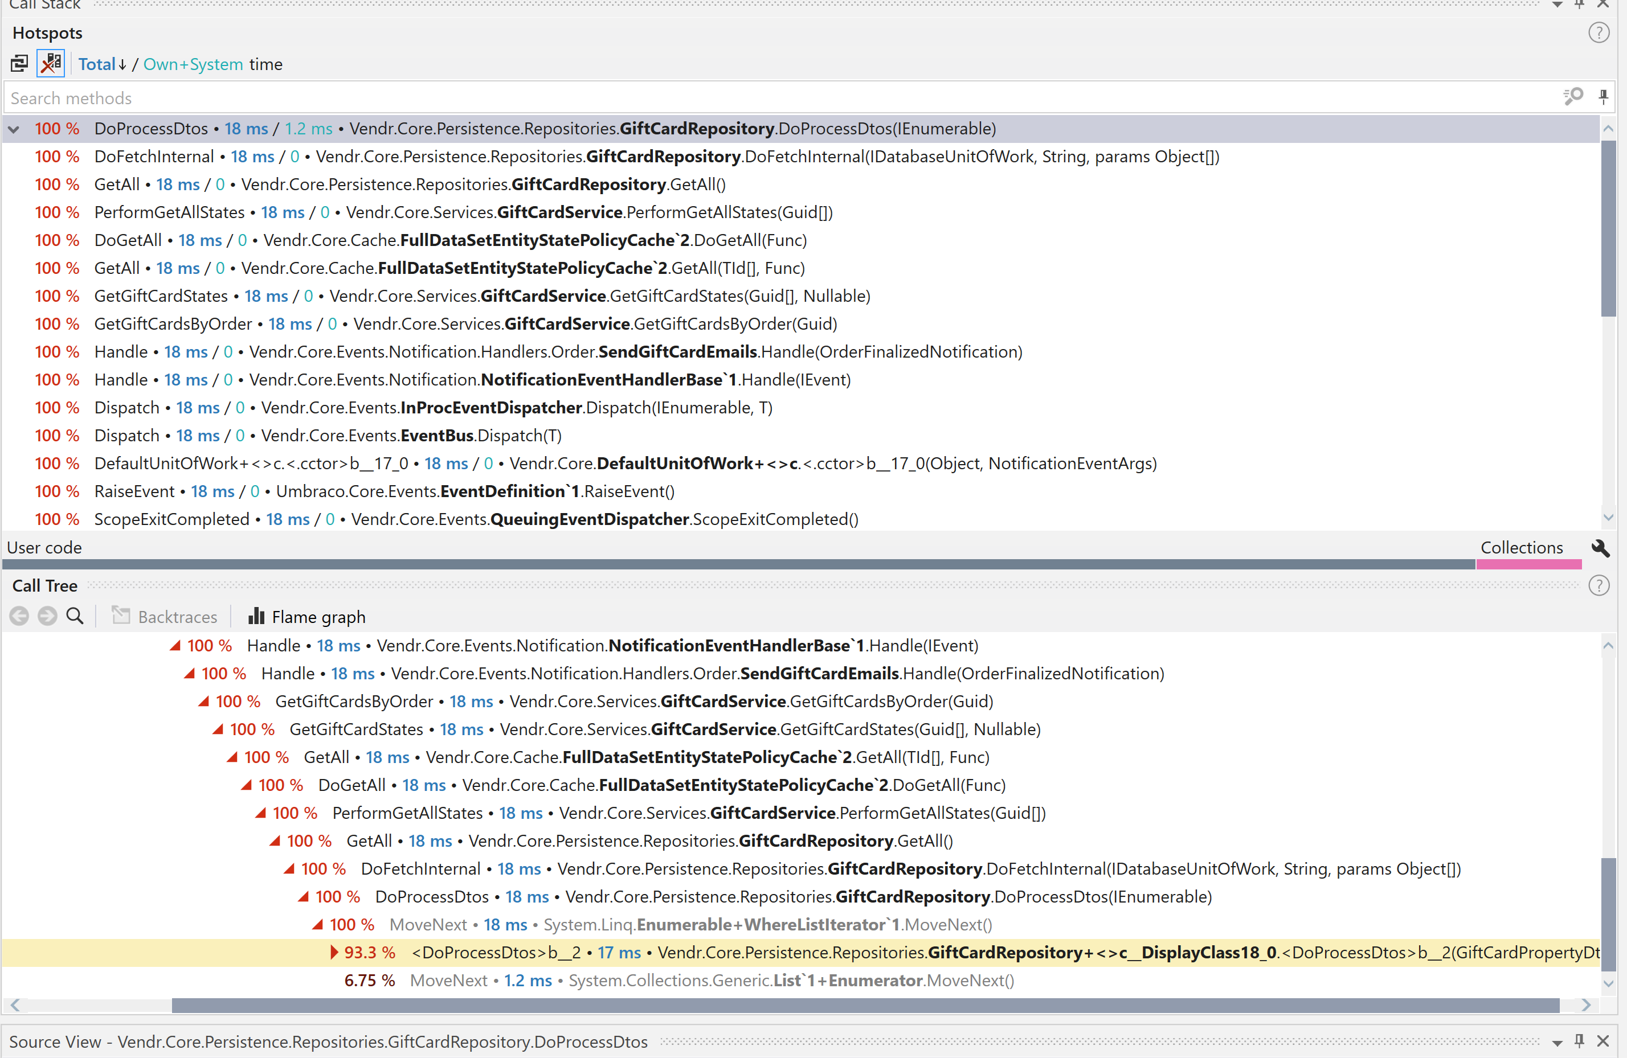
Task: Open Call Stack window options dropdown arrow
Action: 1556,4
